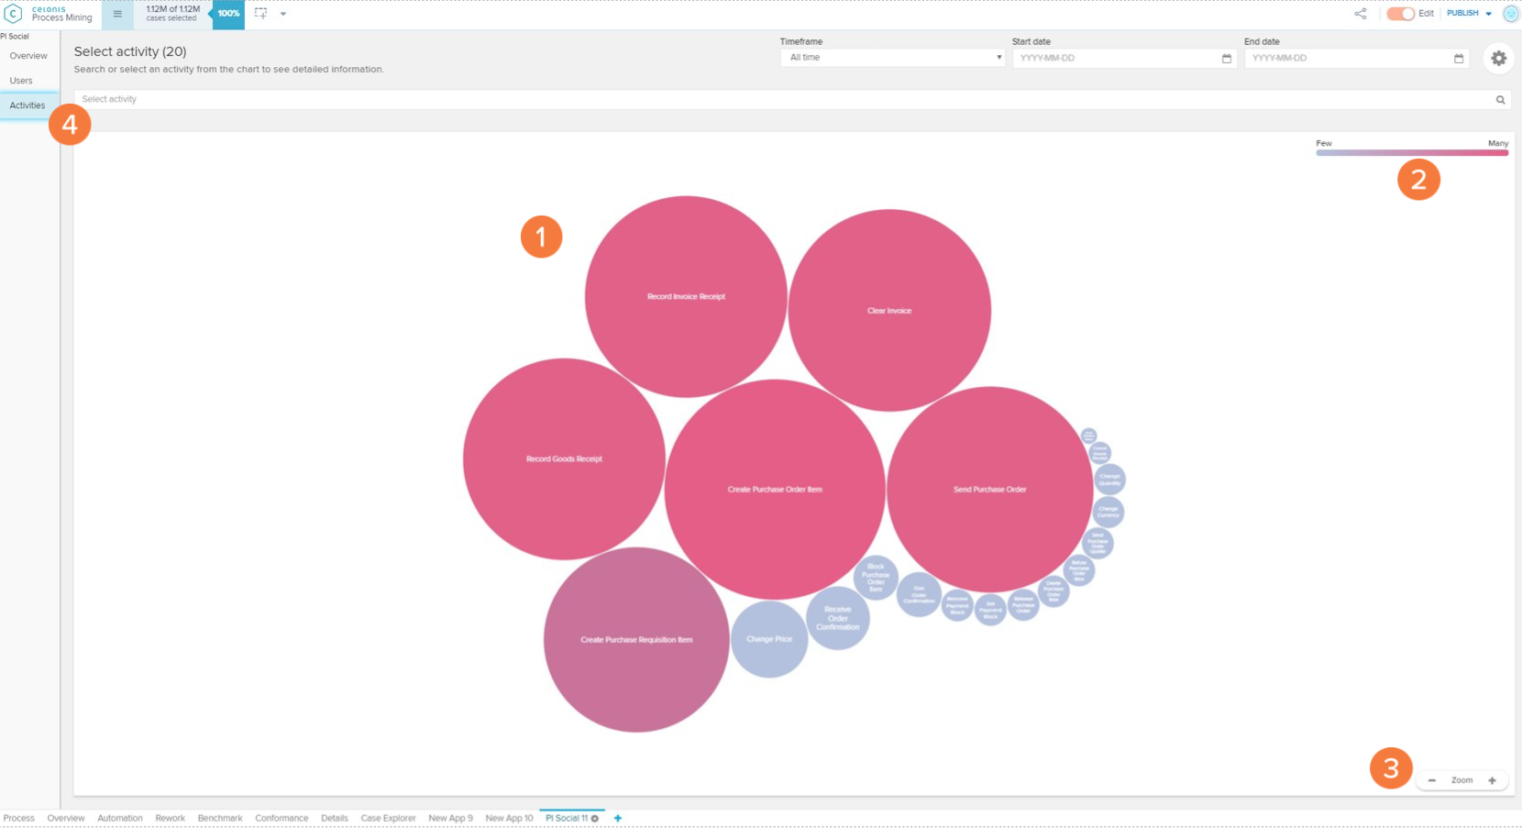1522x828 pixels.
Task: Click the zoom in plus icon
Action: coord(1492,780)
